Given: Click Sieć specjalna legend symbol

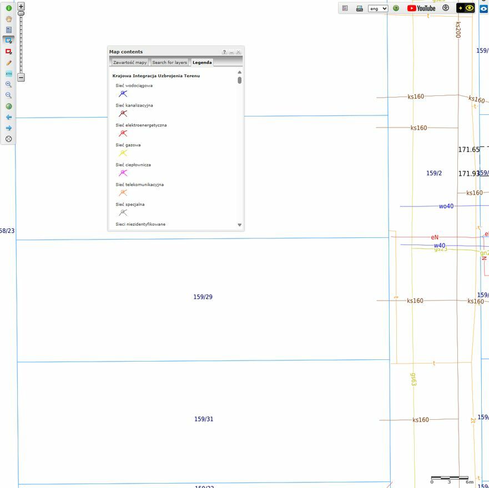Looking at the screenshot, I should pos(123,212).
